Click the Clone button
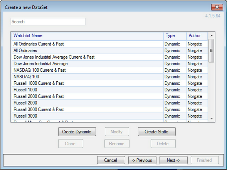 pos(71,144)
